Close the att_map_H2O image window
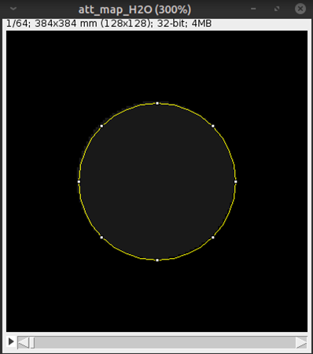 (x=300, y=9)
